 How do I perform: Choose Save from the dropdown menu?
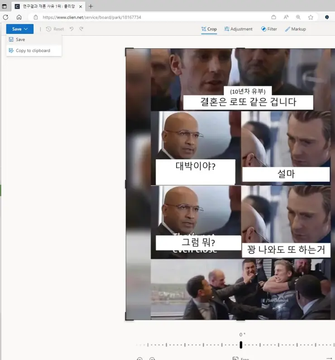point(34,39)
